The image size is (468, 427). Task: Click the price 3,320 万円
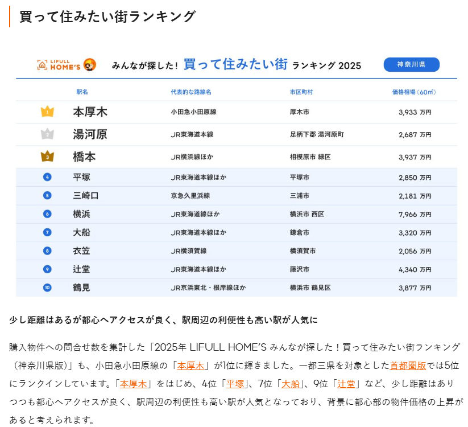415,233
